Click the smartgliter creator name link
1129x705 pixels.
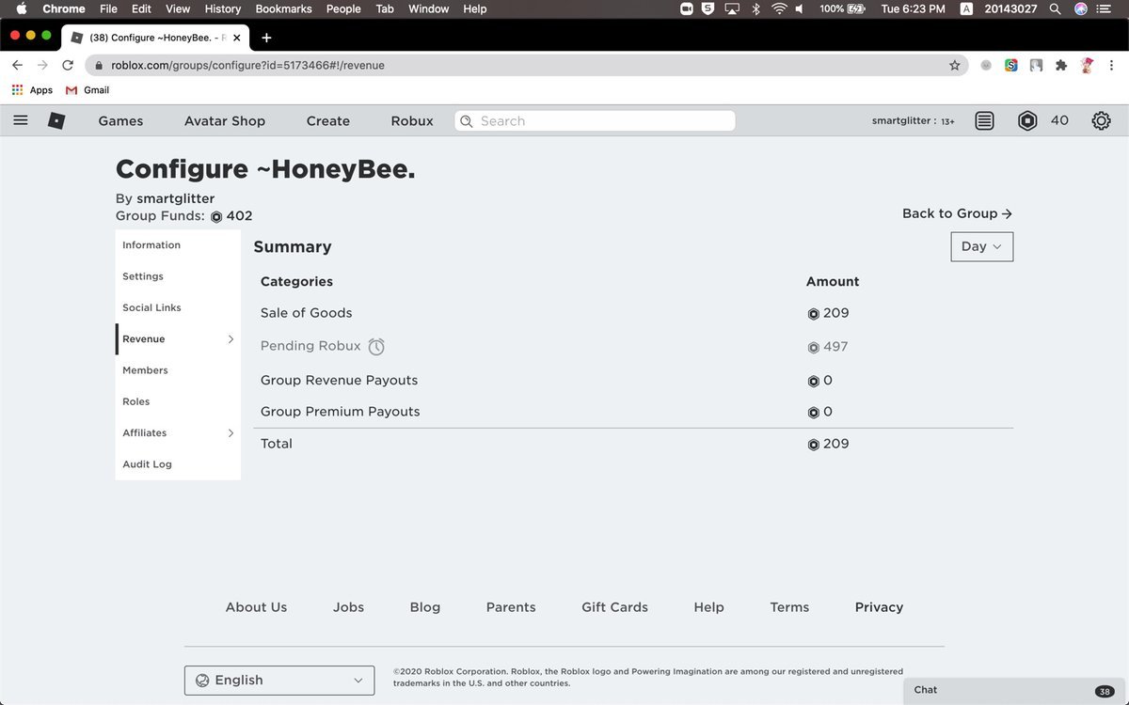(x=175, y=199)
